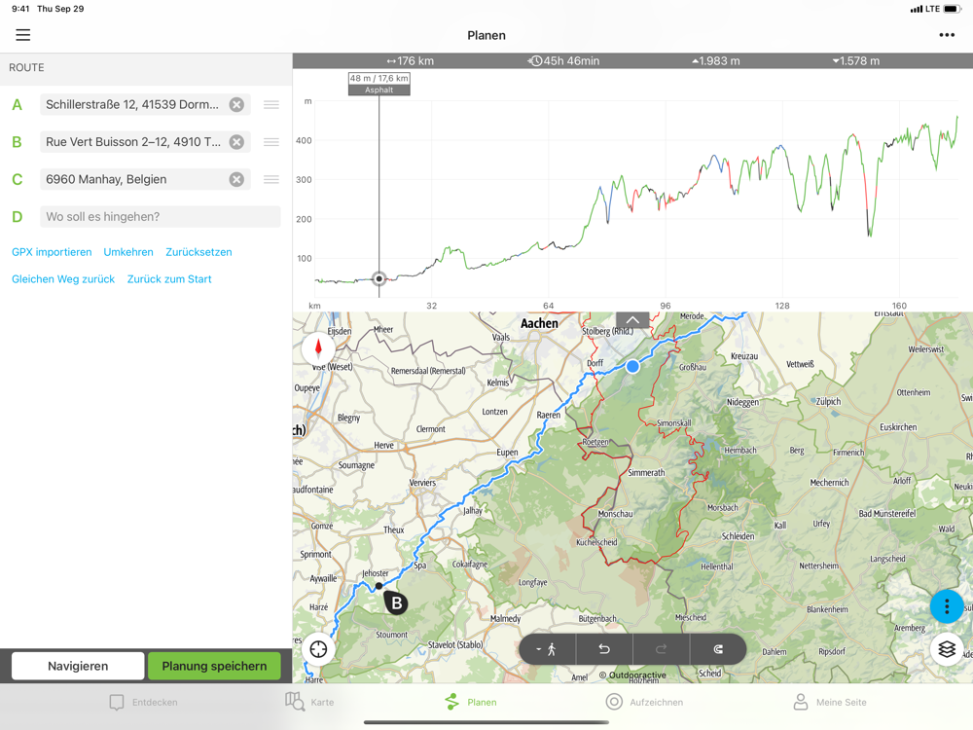
Task: Click Zurücksetzen to reset route
Action: [x=198, y=252]
